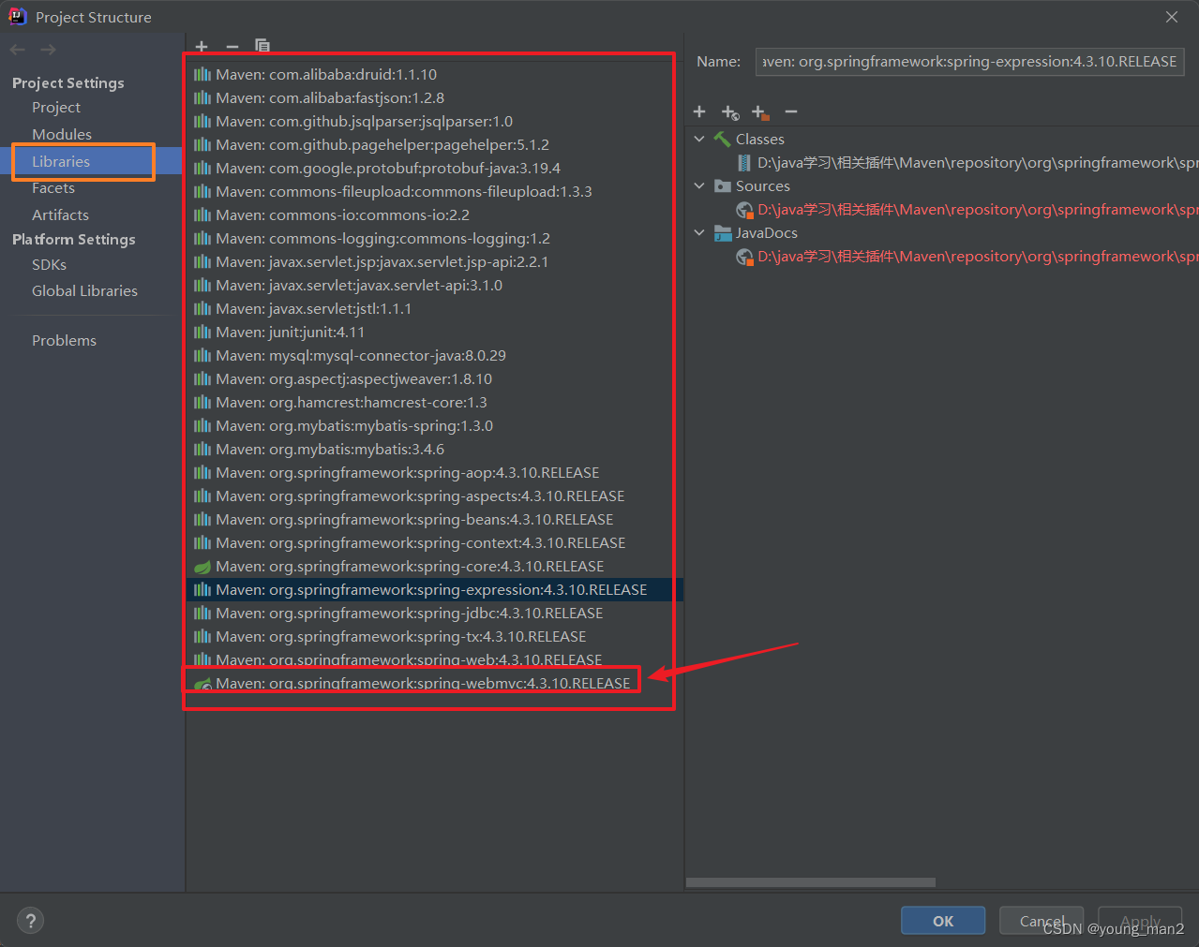Select the spring-core 4.3.10.RELEASE library
1199x947 pixels.
tap(409, 567)
